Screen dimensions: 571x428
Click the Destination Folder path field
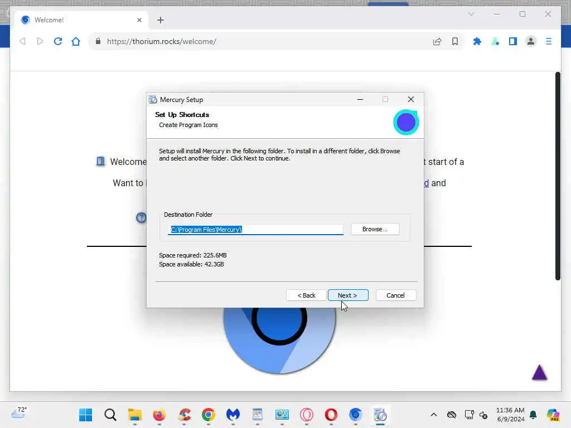[x=255, y=229]
